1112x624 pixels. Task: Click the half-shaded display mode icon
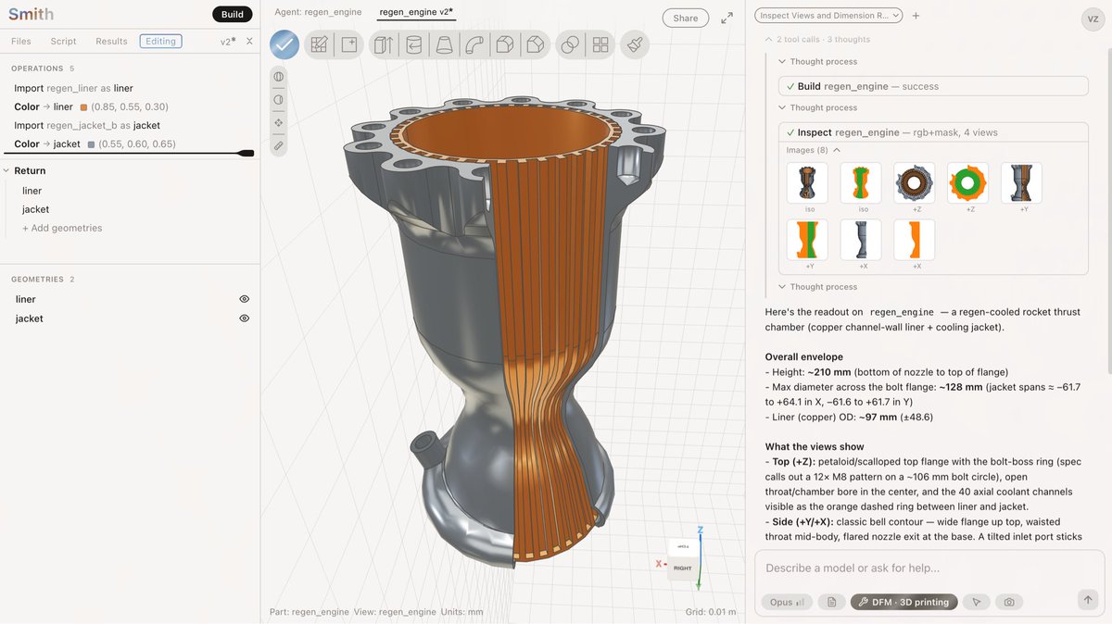(279, 99)
